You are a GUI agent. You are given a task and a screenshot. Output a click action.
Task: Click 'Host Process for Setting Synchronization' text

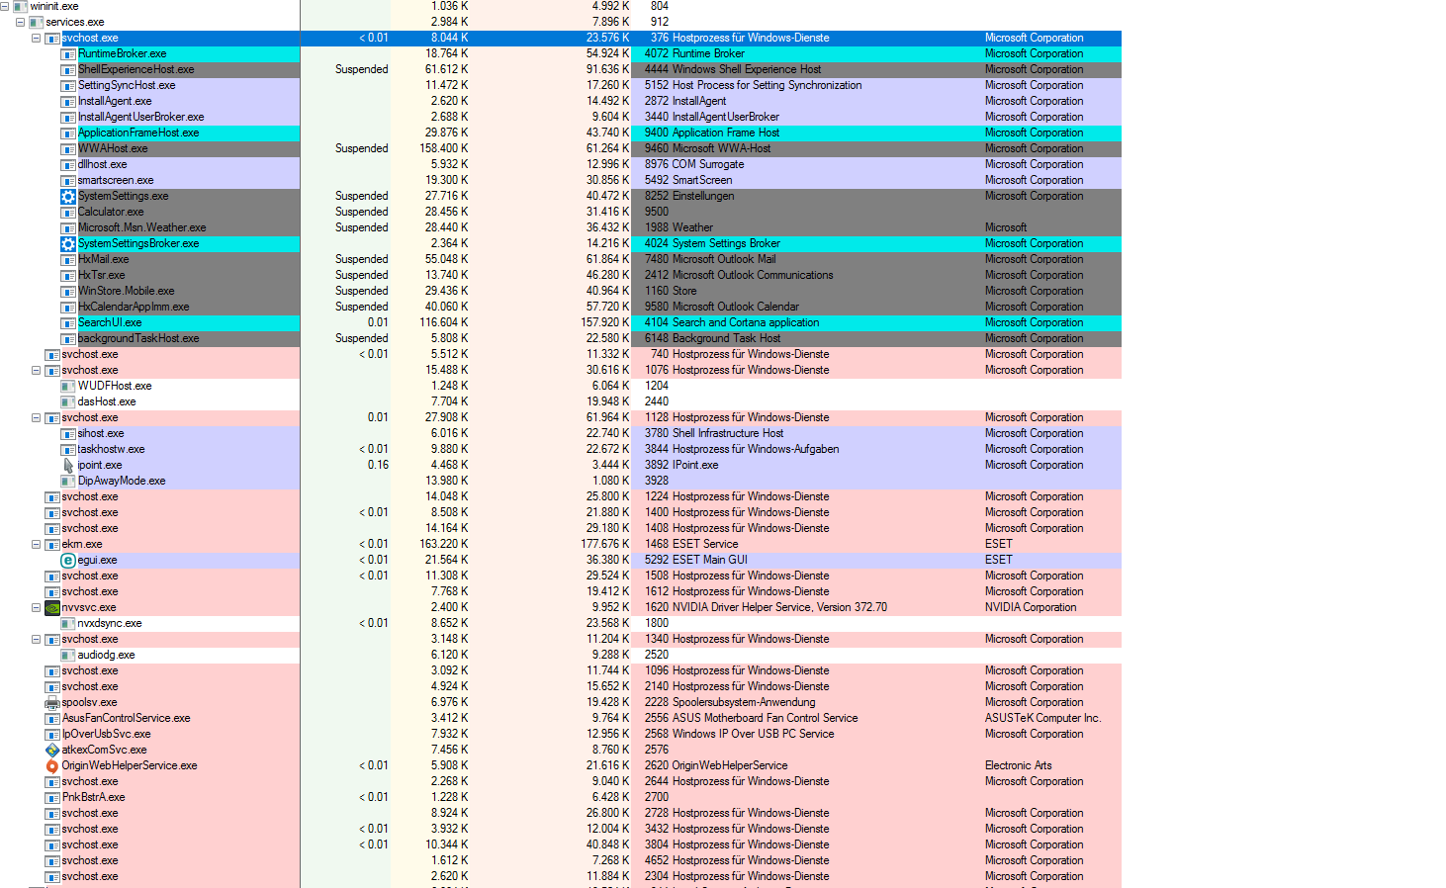767,85
